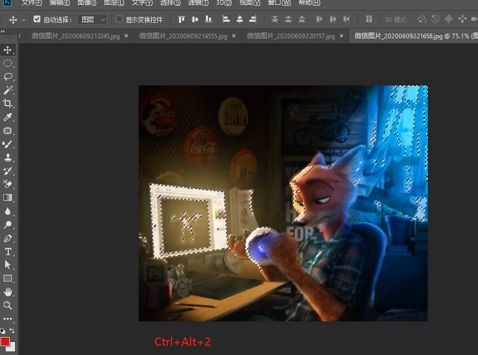Select the Eyedropper tool
478x355 pixels.
(8, 116)
